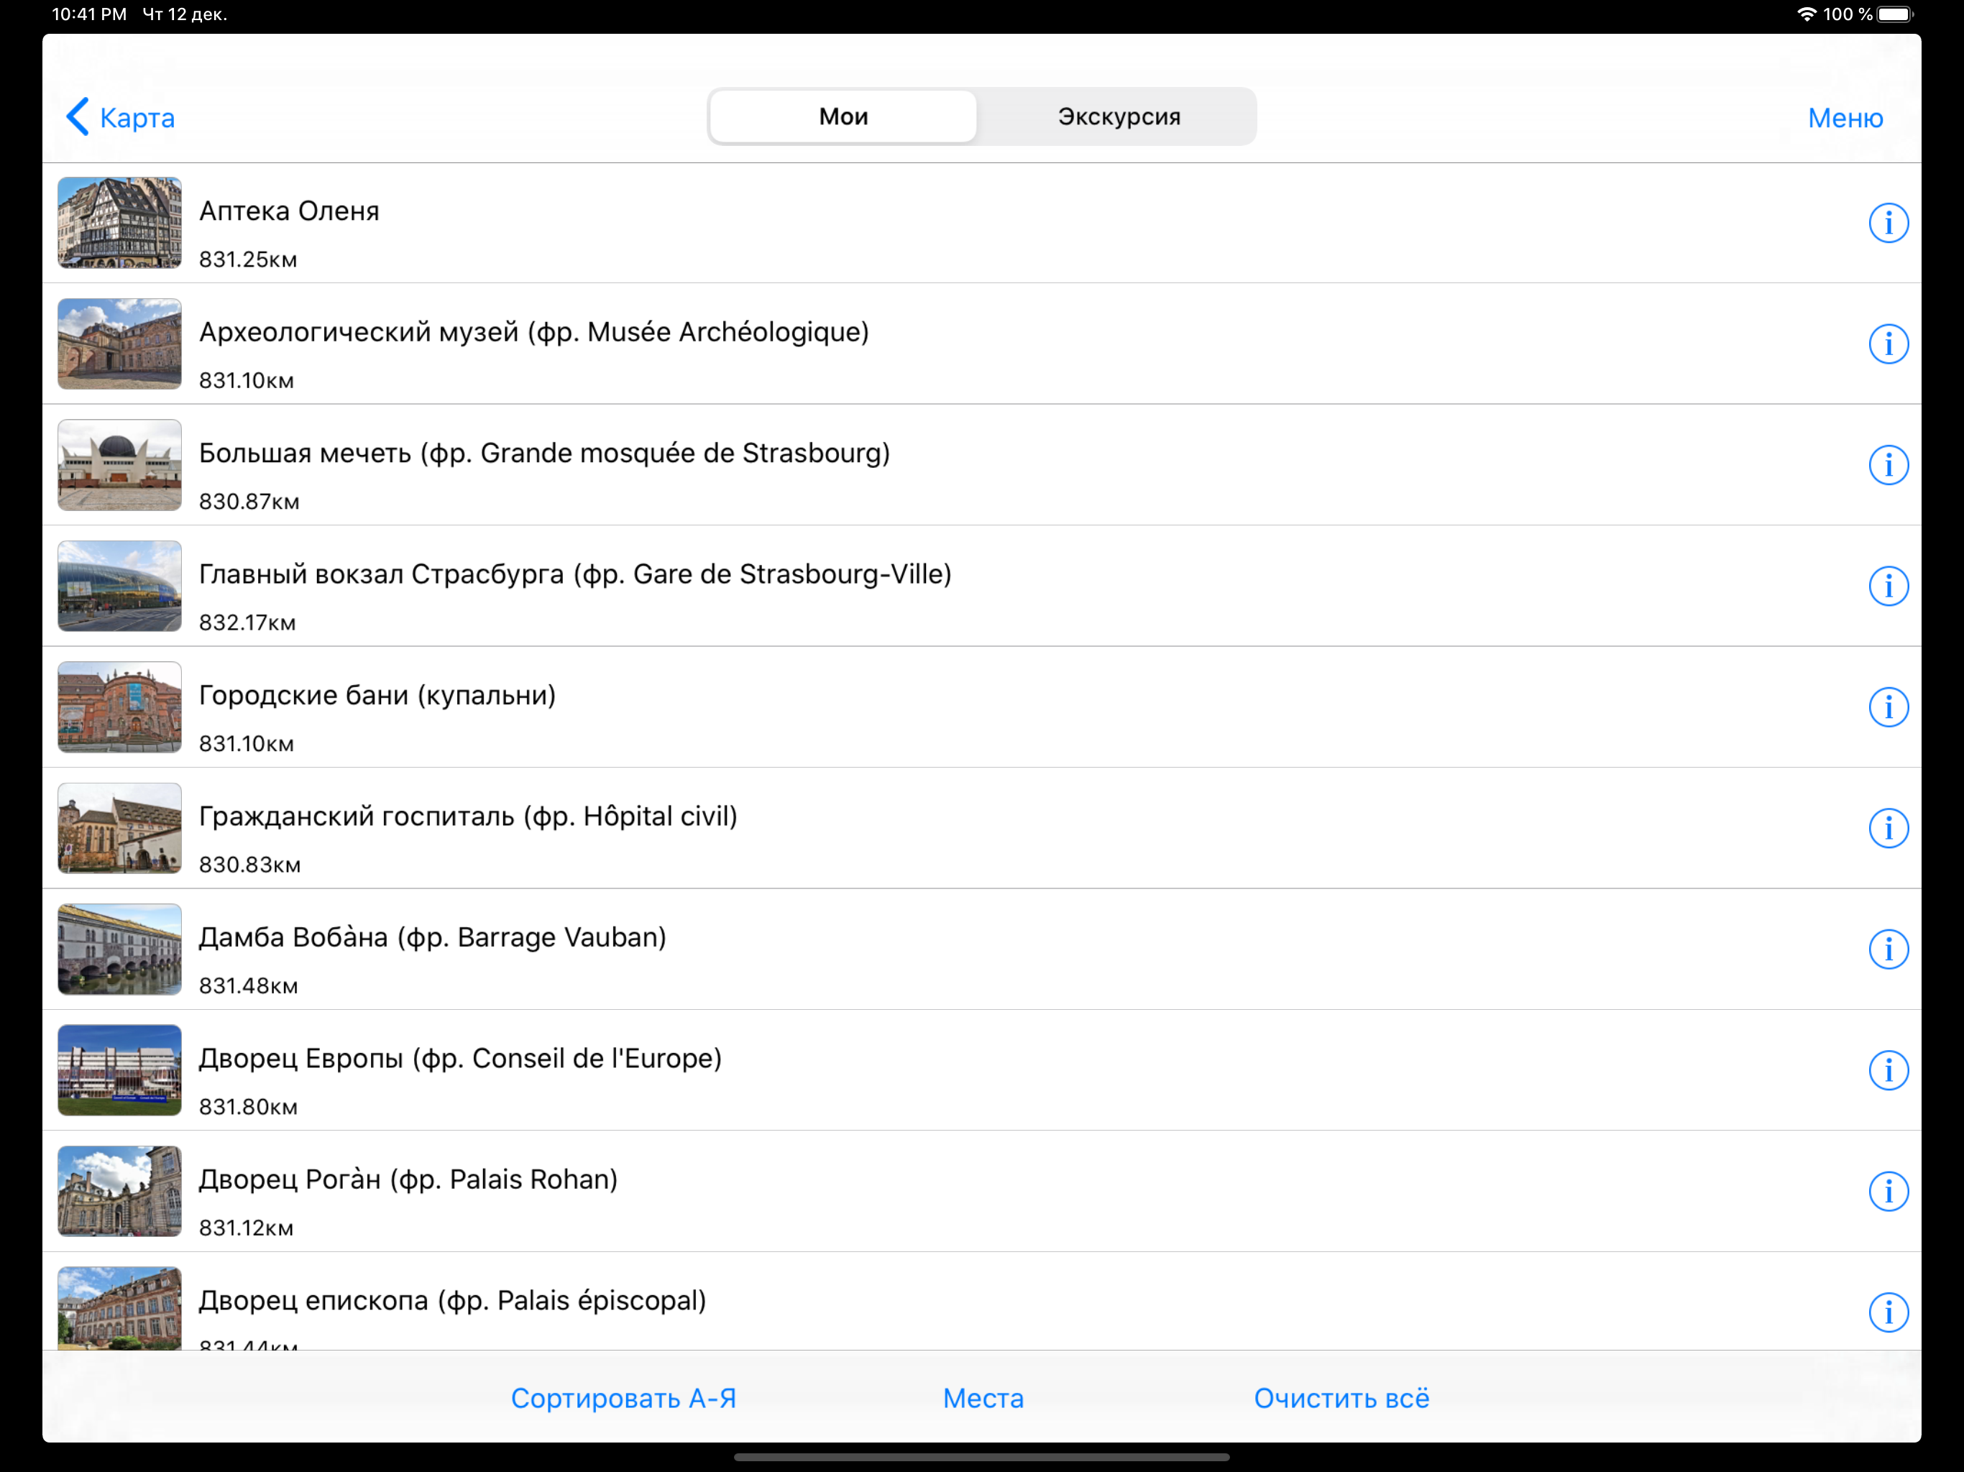Tap the Гражданский госпиталь thumbnail

[x=120, y=828]
